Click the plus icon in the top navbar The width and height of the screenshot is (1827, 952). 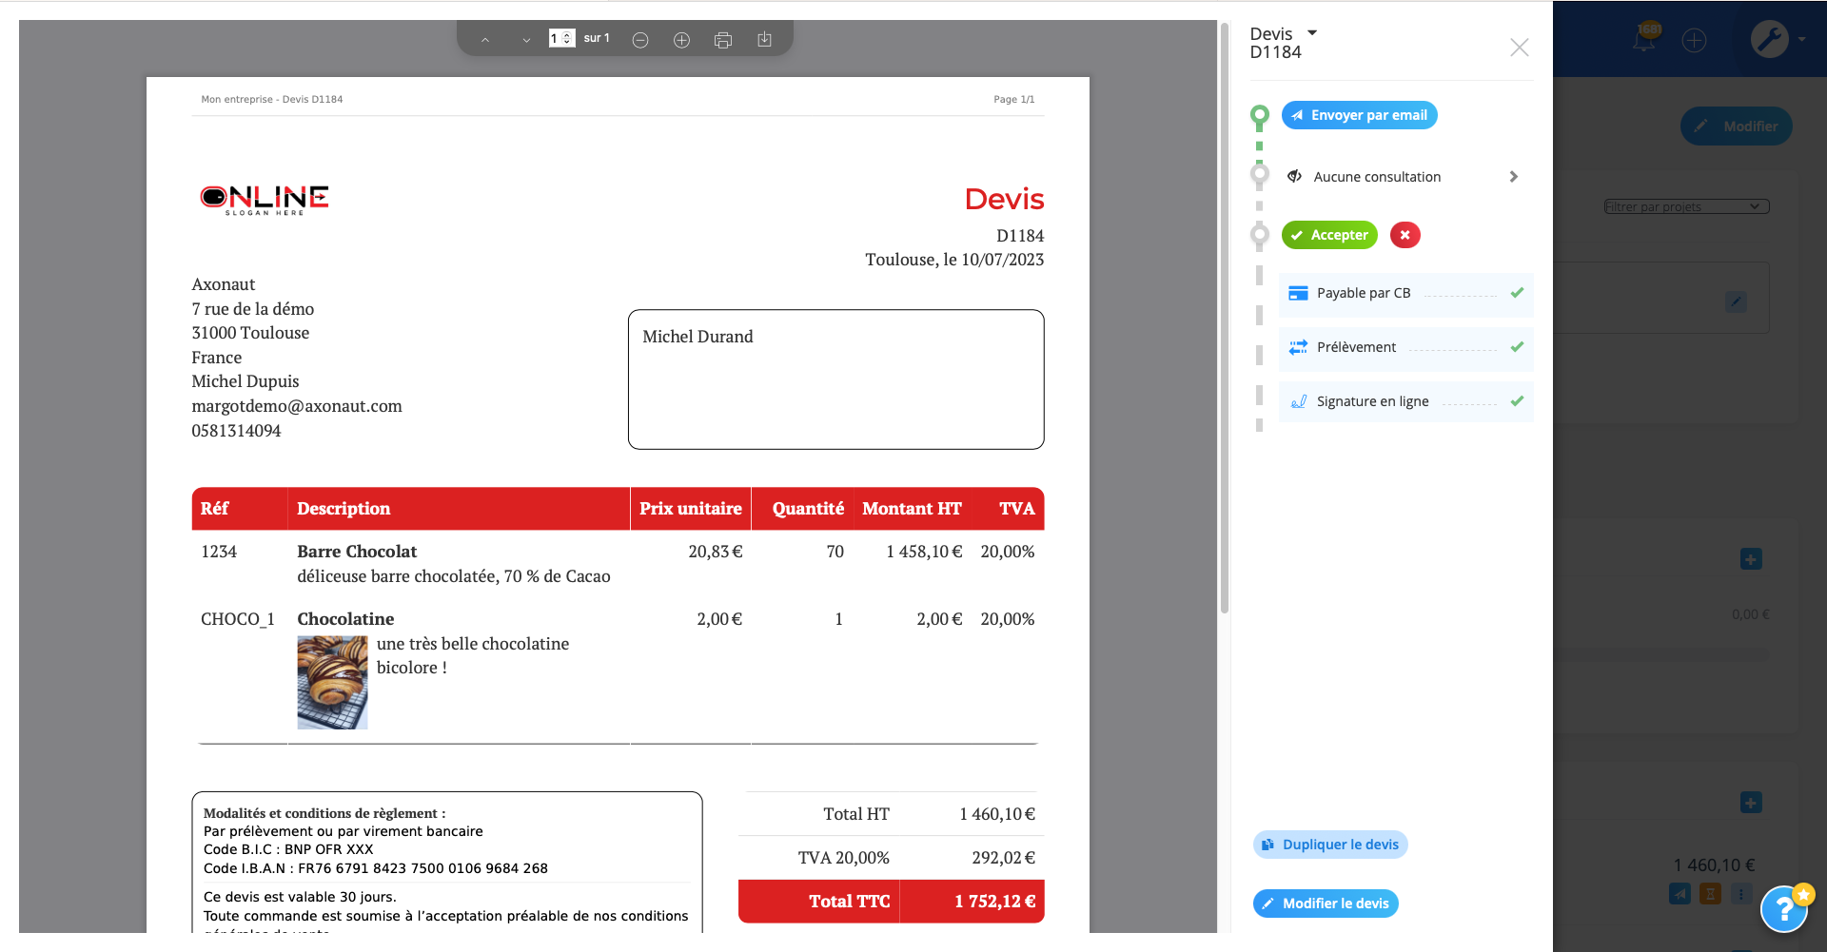coord(1695,40)
